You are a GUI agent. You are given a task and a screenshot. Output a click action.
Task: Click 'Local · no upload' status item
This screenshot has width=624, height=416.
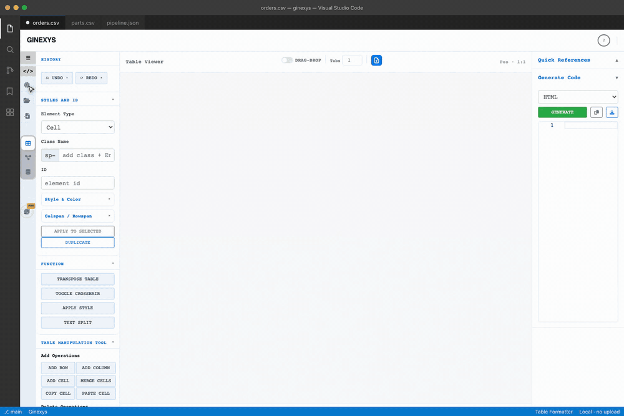click(599, 412)
